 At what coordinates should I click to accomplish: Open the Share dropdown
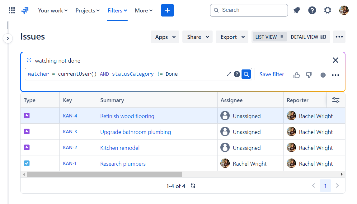[x=197, y=36]
